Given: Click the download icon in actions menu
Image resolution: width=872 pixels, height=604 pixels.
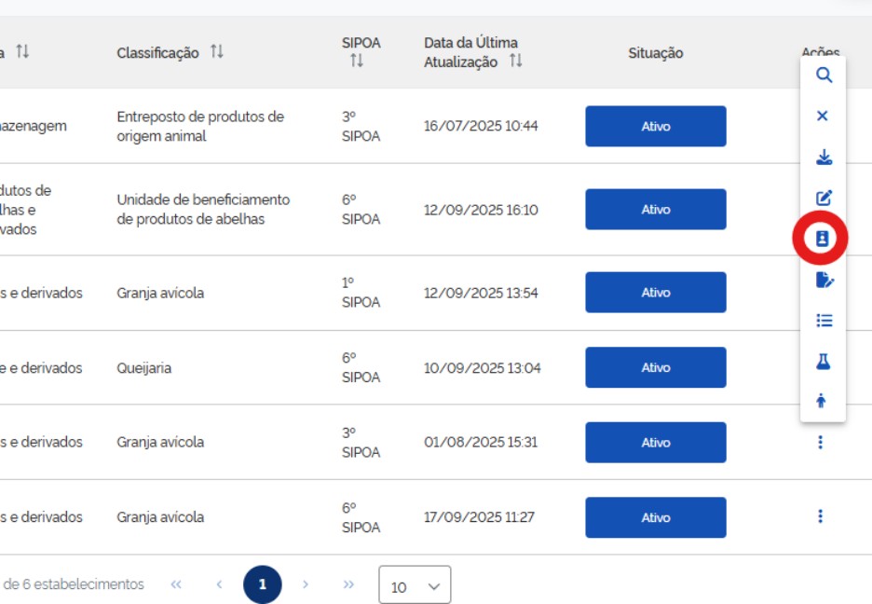Looking at the screenshot, I should tap(824, 157).
